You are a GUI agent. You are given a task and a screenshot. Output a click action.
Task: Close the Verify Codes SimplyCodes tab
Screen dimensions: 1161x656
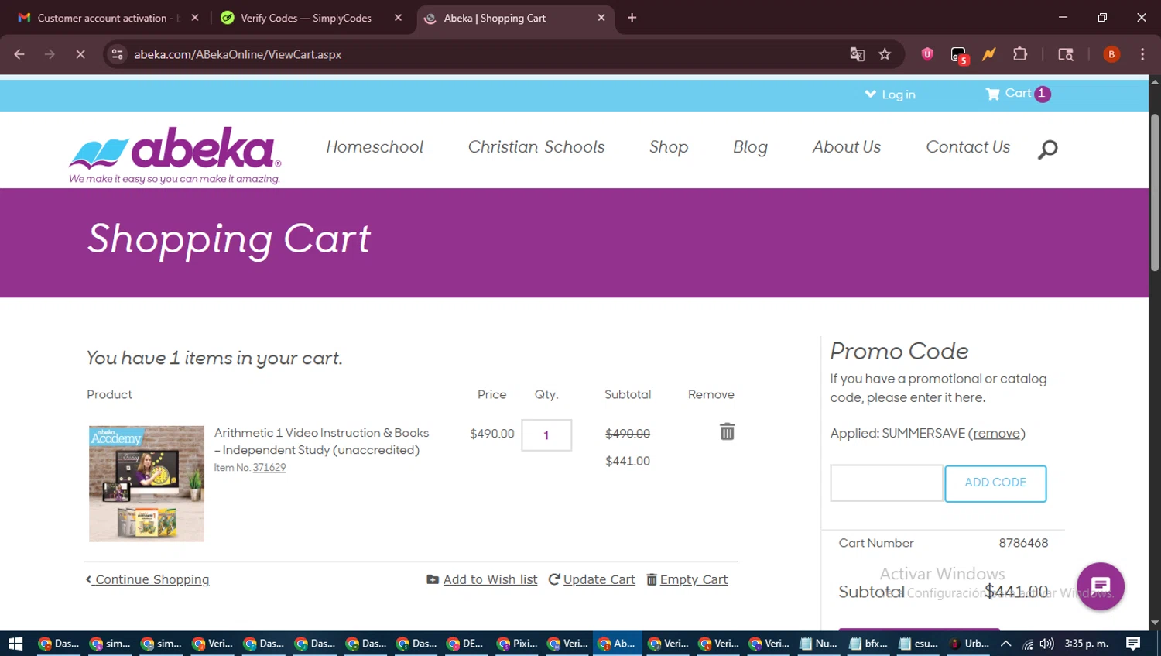click(x=398, y=18)
